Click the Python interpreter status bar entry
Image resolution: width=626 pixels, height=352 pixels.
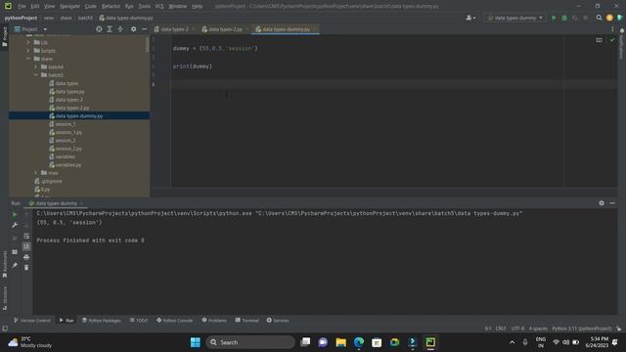[581, 329]
